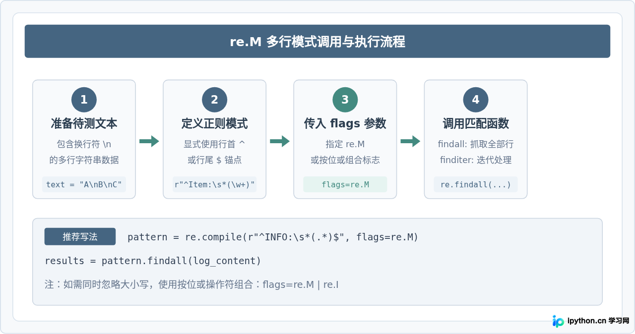This screenshot has height=334, width=635.
Task: Click the heading '调用匹配函数'
Action: [476, 123]
